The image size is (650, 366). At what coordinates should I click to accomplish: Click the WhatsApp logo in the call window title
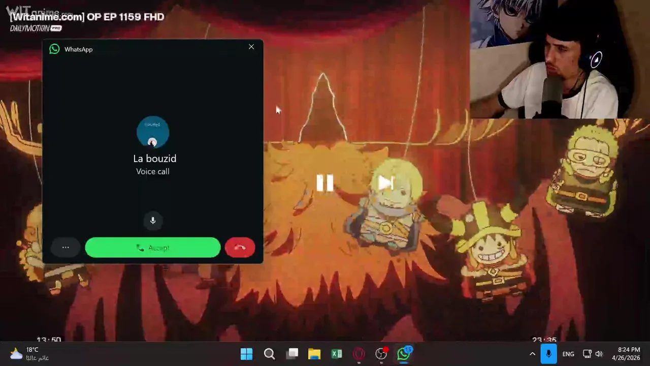54,49
